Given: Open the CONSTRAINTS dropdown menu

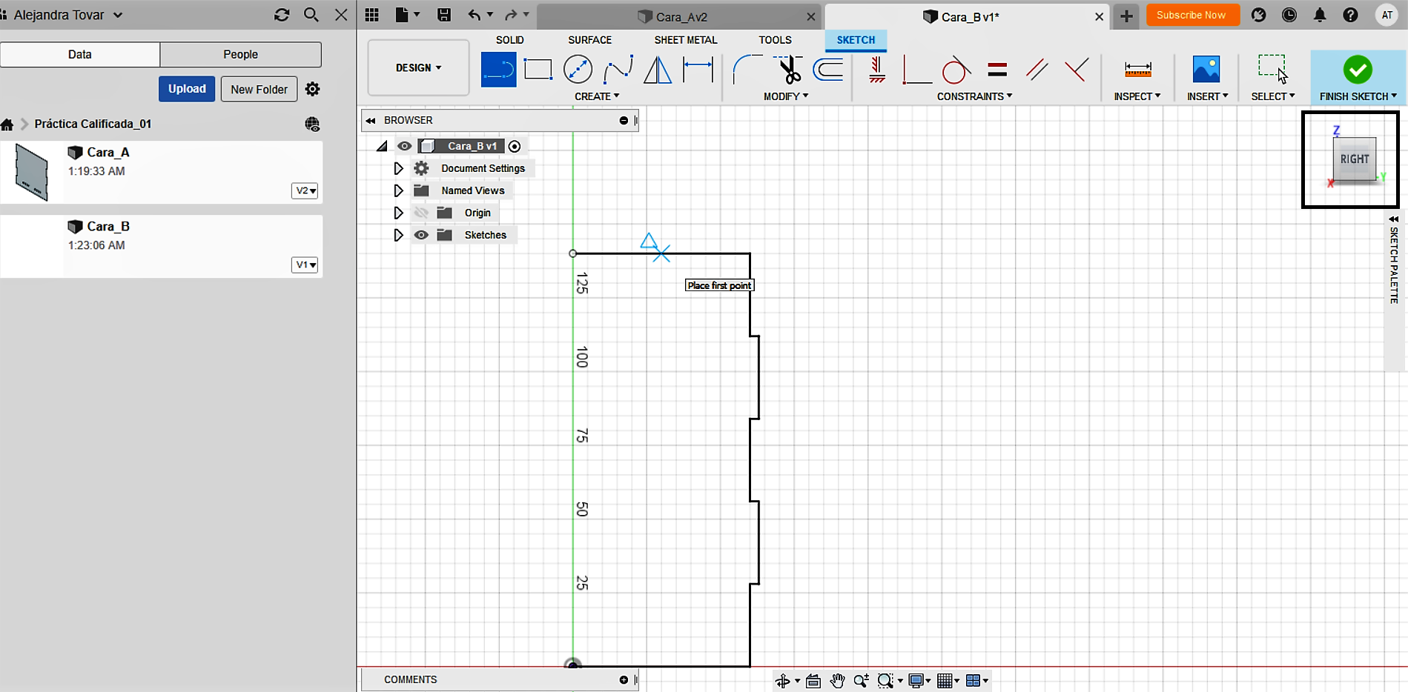Looking at the screenshot, I should coord(974,96).
